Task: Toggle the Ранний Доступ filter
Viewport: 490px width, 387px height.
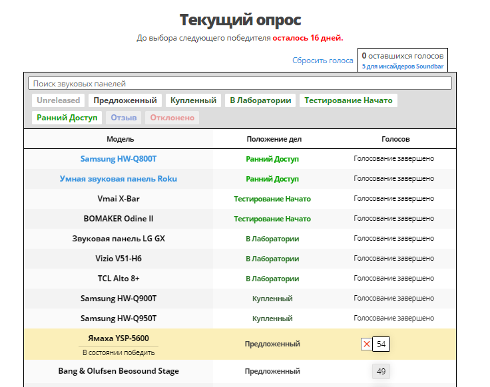Action: [67, 118]
